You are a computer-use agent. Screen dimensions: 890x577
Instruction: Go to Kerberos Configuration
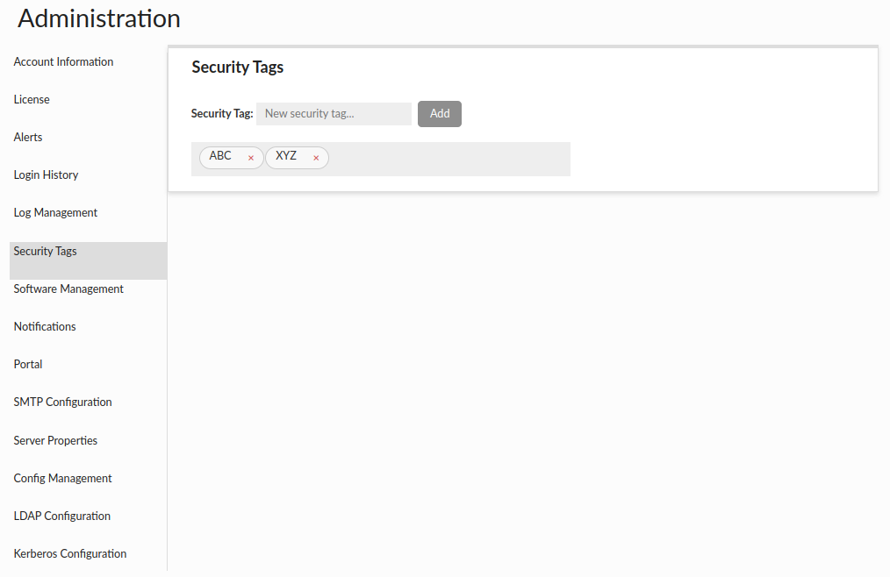pos(70,554)
